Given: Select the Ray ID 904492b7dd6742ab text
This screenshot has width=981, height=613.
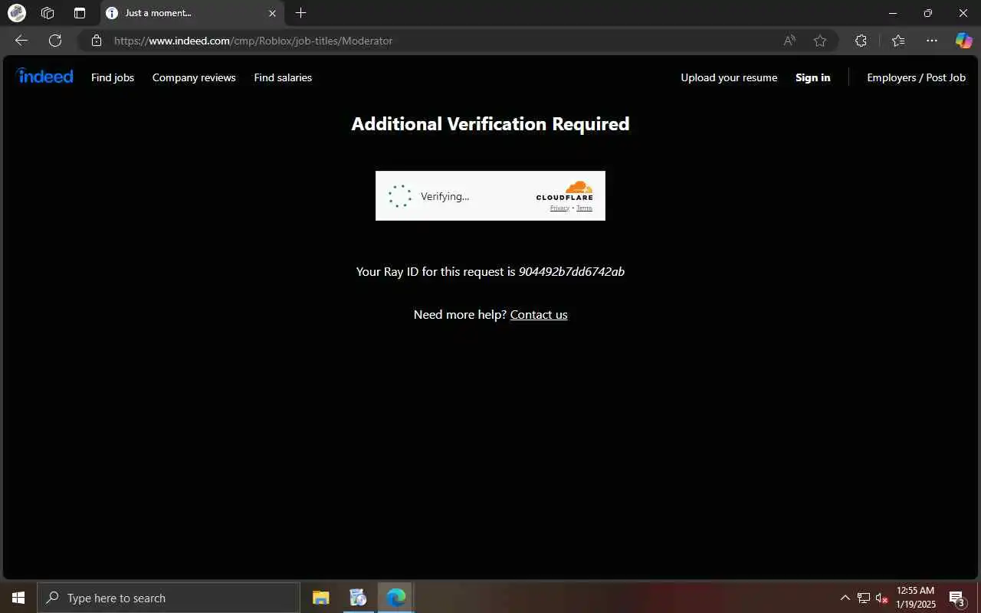Looking at the screenshot, I should pos(572,272).
